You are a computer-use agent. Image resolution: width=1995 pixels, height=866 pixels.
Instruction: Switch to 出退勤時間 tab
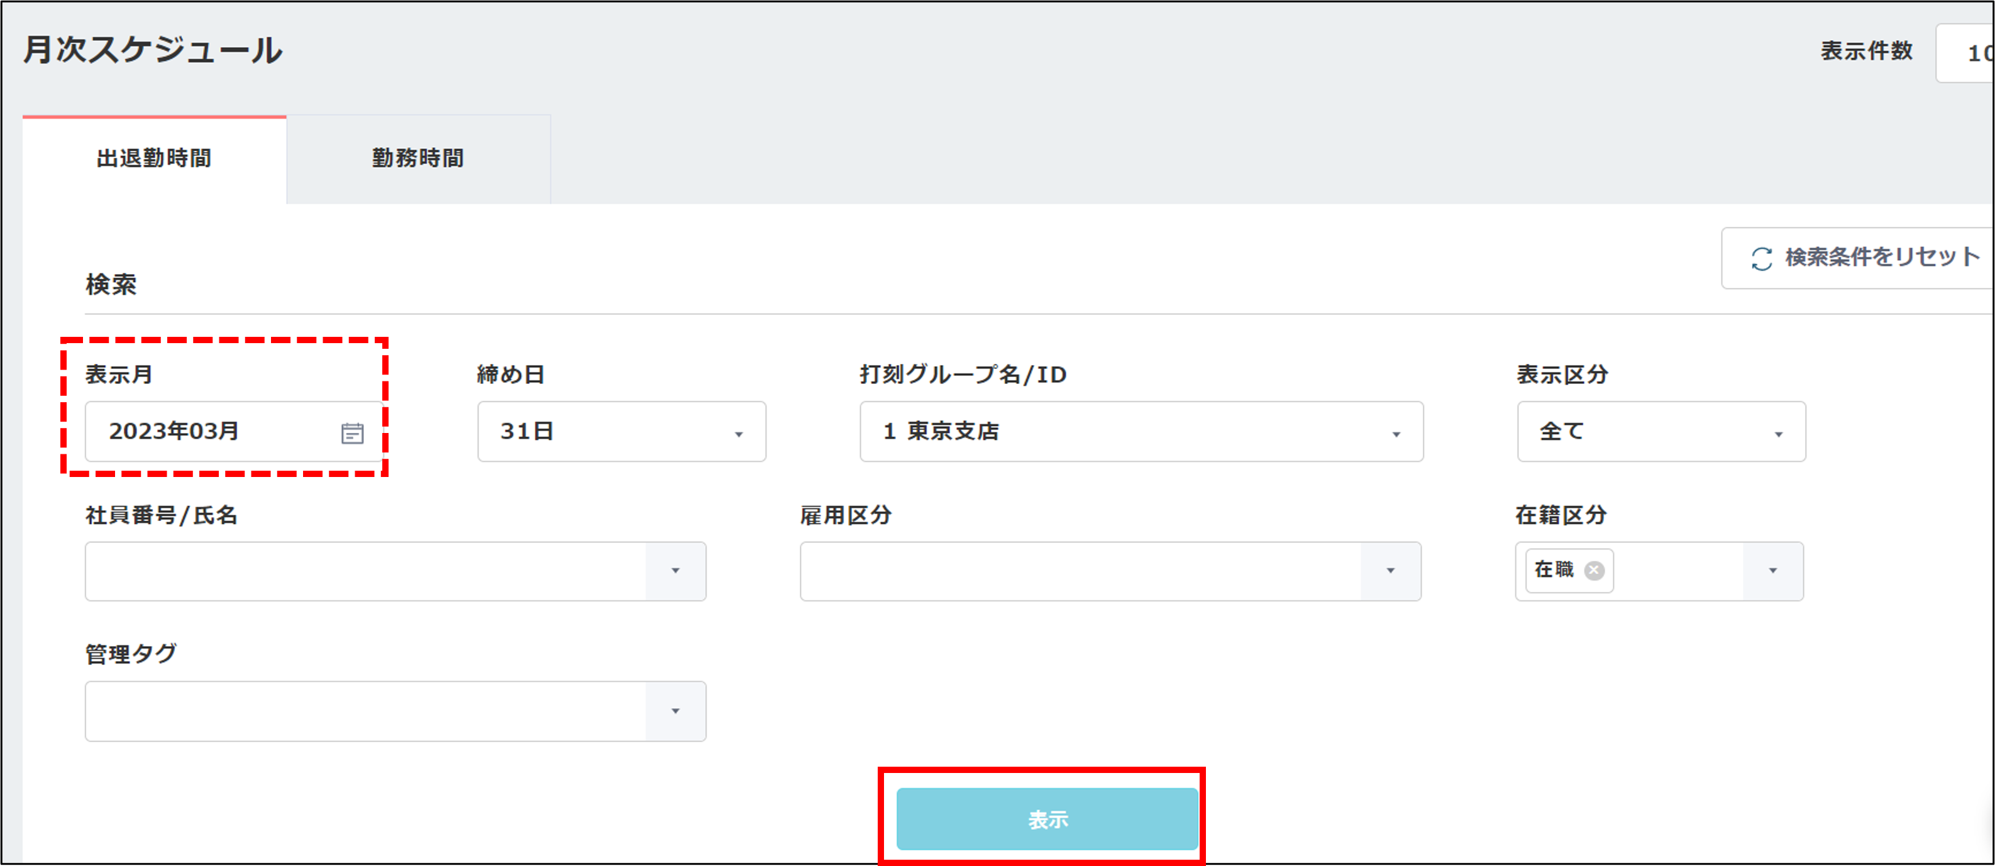click(x=154, y=158)
